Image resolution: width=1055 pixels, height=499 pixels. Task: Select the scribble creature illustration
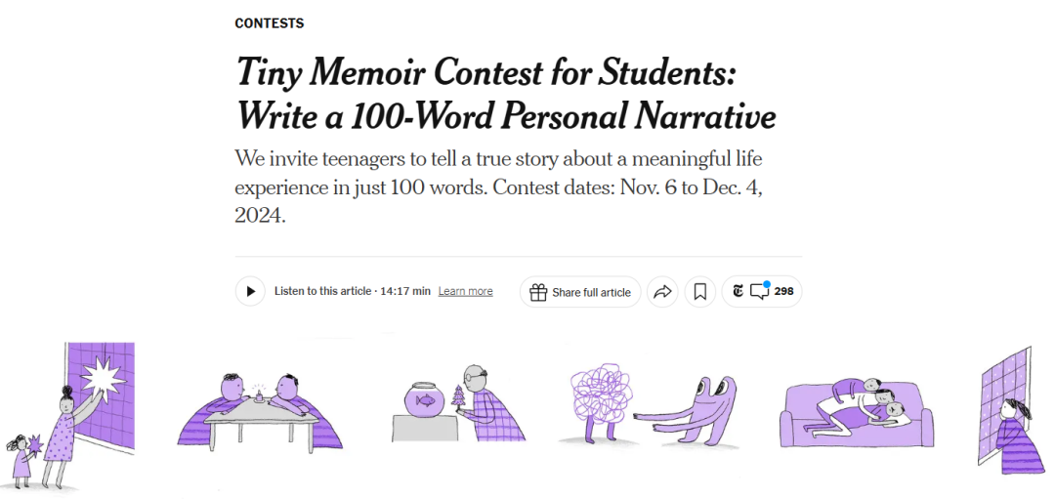point(650,407)
